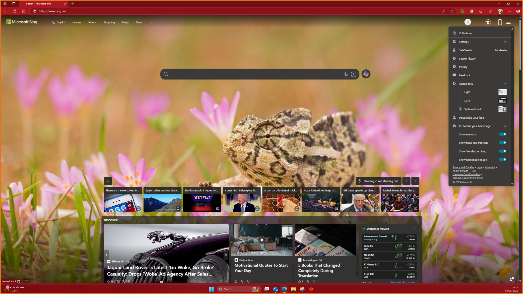The width and height of the screenshot is (523, 294).
Task: Go to previous homepage image
Action: click(x=406, y=181)
